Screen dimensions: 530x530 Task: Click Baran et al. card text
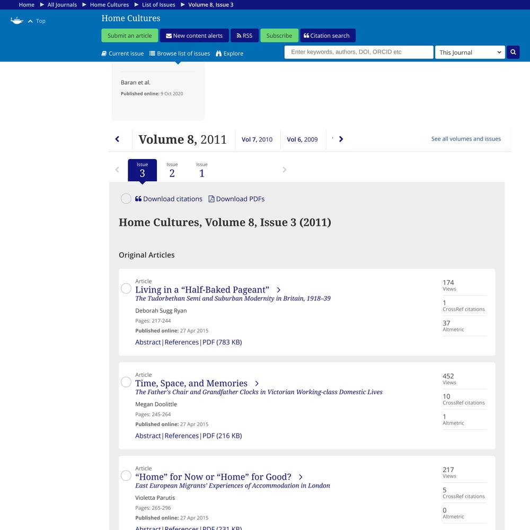pyautogui.click(x=136, y=83)
